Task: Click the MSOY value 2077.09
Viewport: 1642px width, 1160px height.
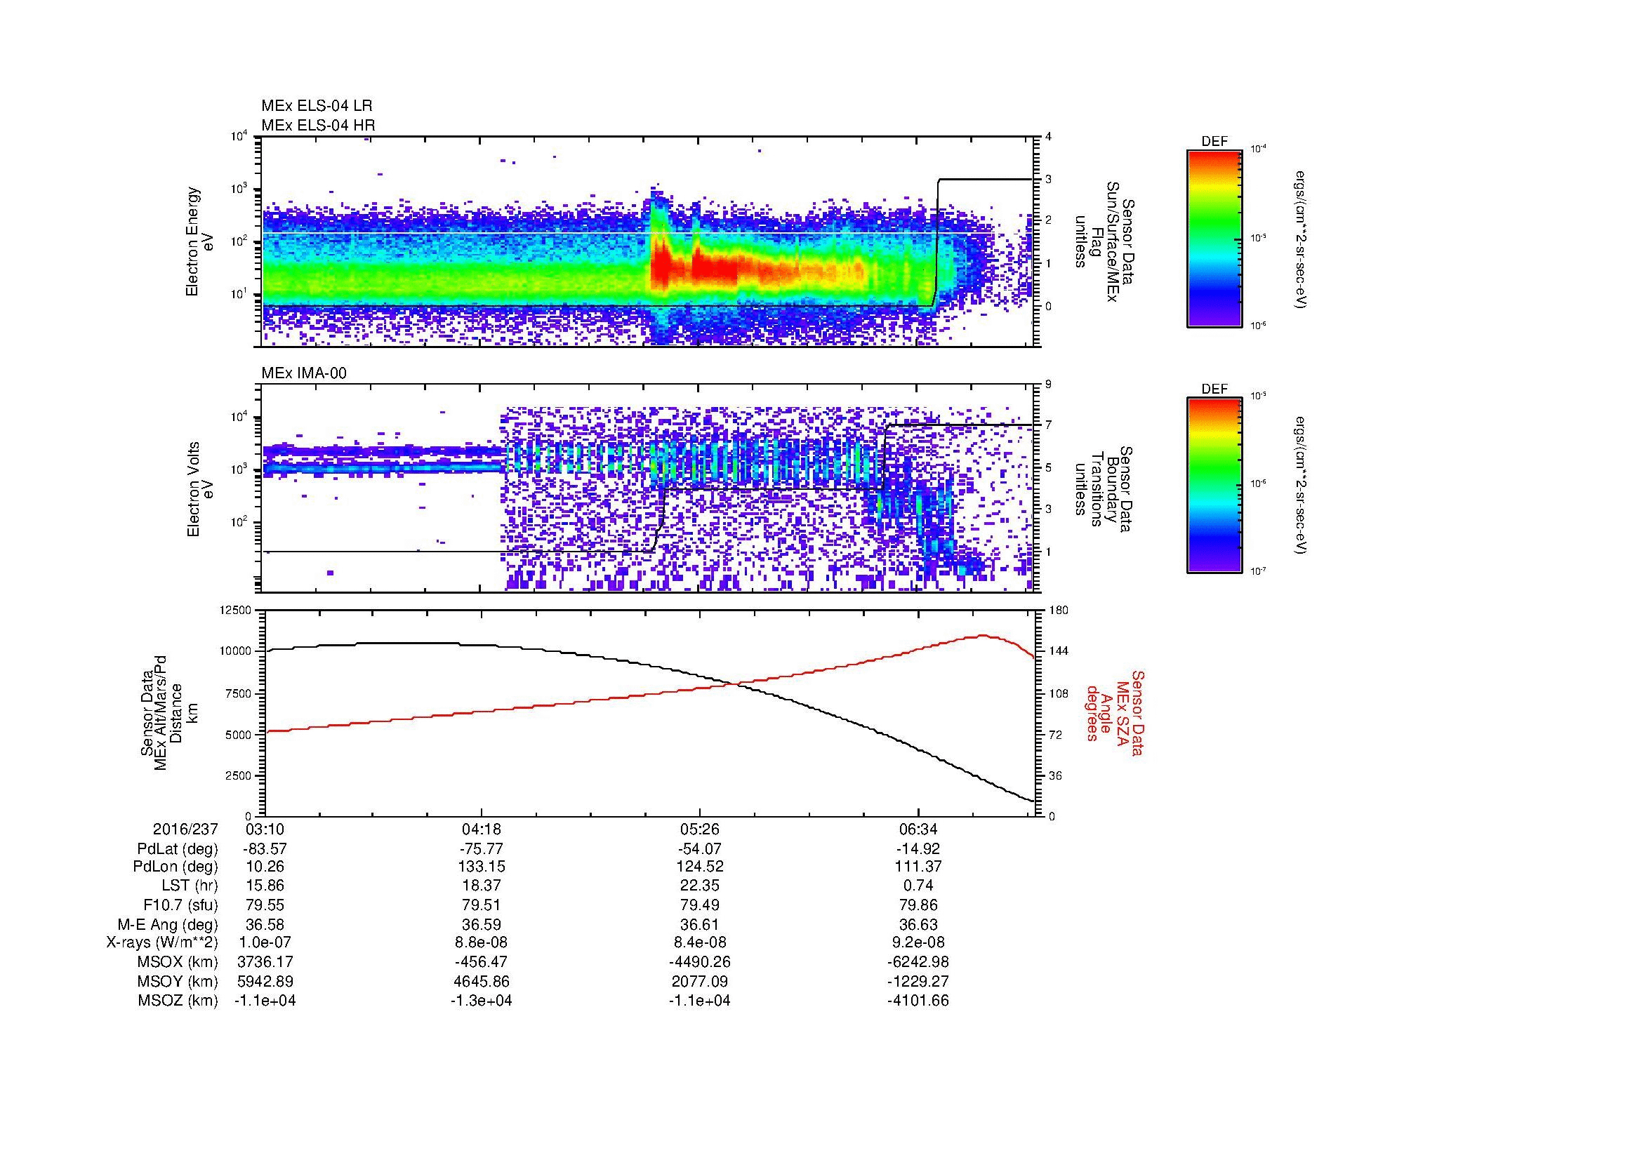Action: pos(699,981)
